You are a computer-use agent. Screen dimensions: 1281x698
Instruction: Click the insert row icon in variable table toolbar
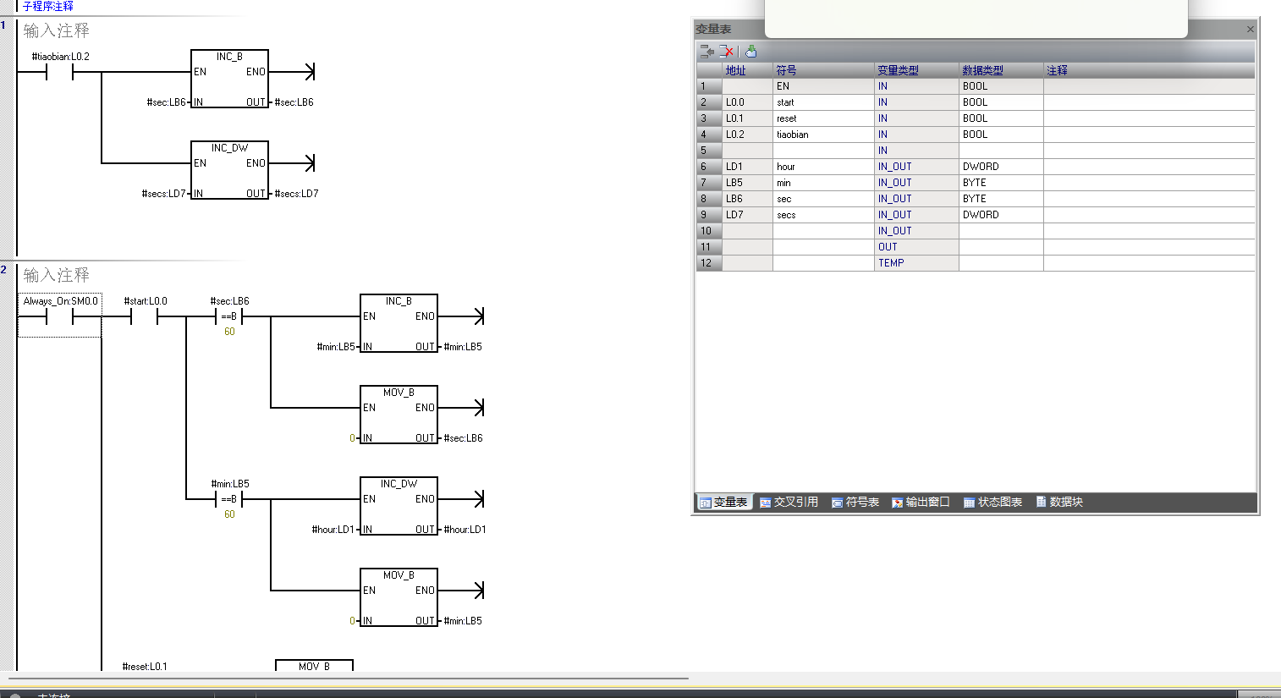pos(706,52)
